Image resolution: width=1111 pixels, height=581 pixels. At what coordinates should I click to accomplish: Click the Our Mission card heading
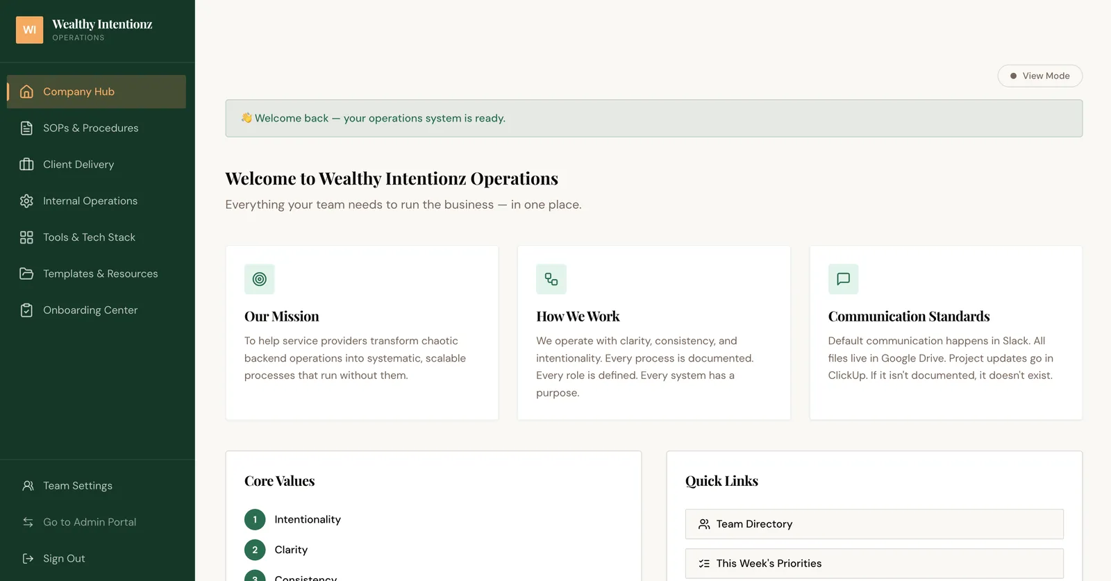pyautogui.click(x=282, y=317)
